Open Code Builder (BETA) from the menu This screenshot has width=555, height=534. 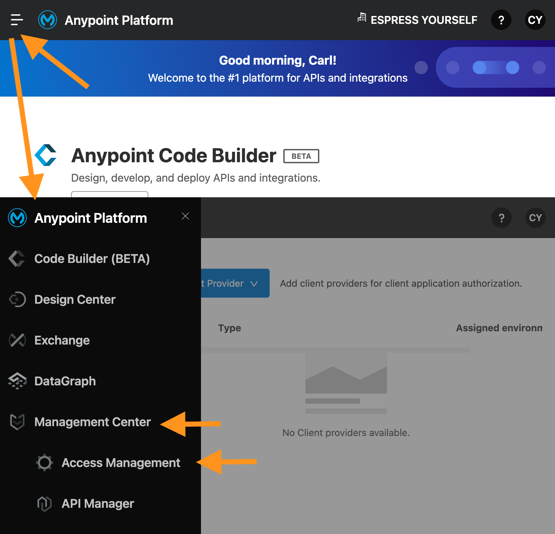92,259
